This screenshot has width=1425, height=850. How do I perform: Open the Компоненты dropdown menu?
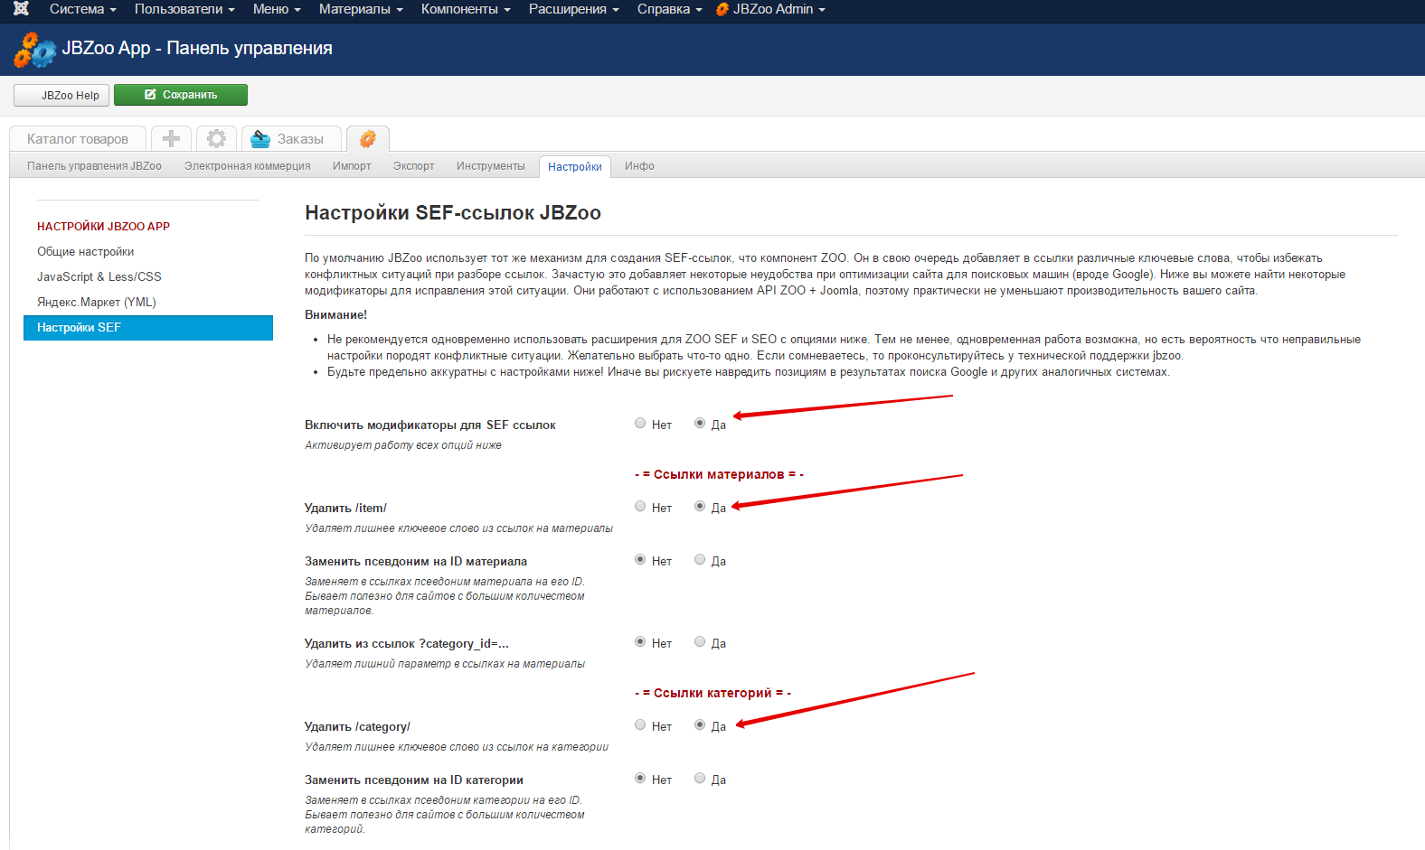tap(466, 9)
